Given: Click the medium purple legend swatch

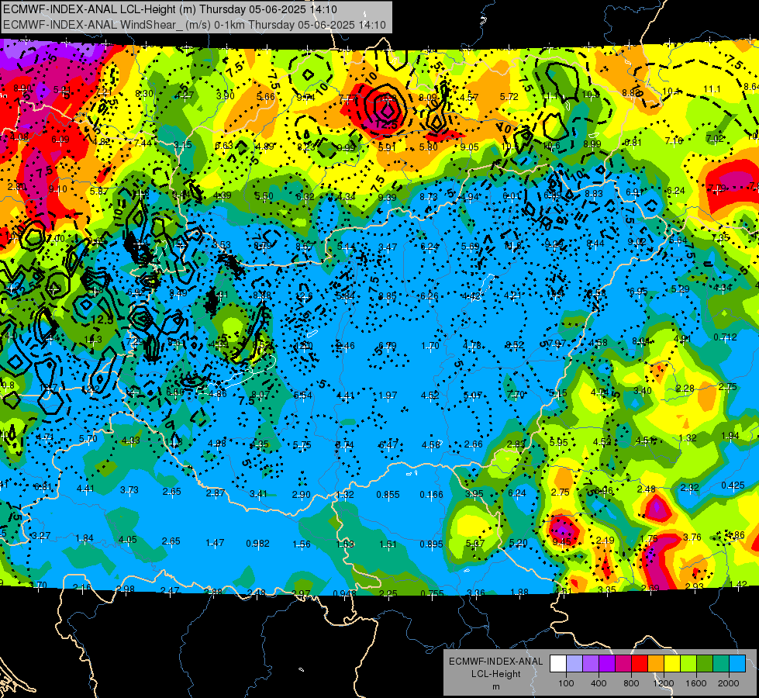Looking at the screenshot, I should pos(591,663).
